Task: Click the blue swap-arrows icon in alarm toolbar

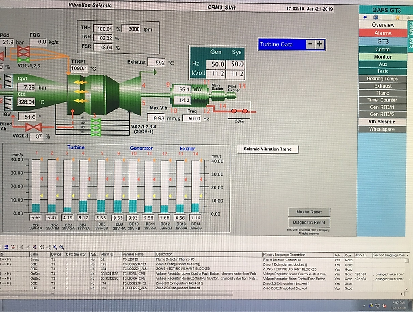Action: coord(6,247)
